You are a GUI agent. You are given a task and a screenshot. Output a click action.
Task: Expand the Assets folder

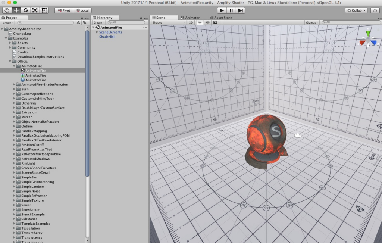(x=10, y=43)
